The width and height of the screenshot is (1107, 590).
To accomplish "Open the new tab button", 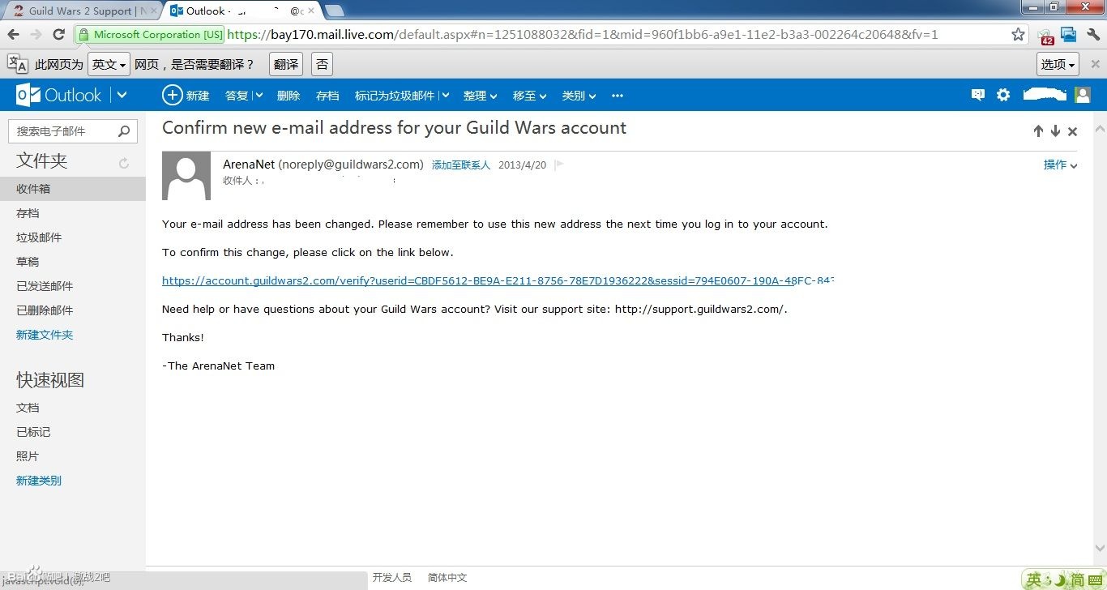I will 334,11.
